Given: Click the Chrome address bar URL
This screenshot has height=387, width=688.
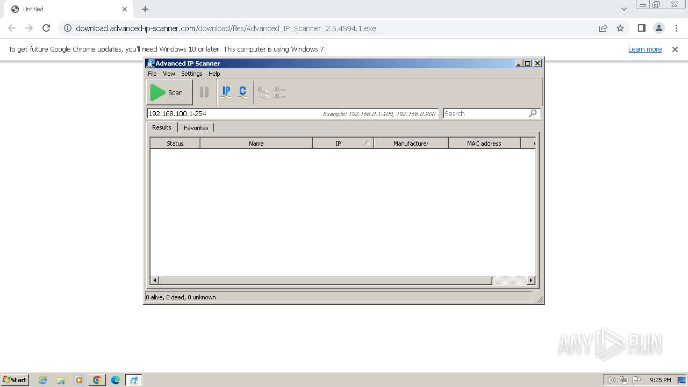Looking at the screenshot, I should [226, 28].
